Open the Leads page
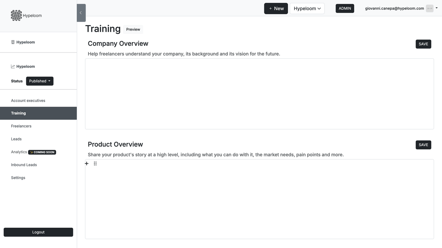The image size is (442, 248). click(16, 139)
